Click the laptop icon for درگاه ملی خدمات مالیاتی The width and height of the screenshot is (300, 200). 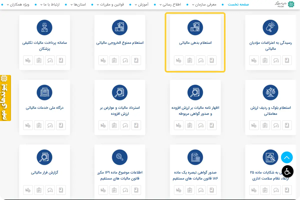(44, 92)
